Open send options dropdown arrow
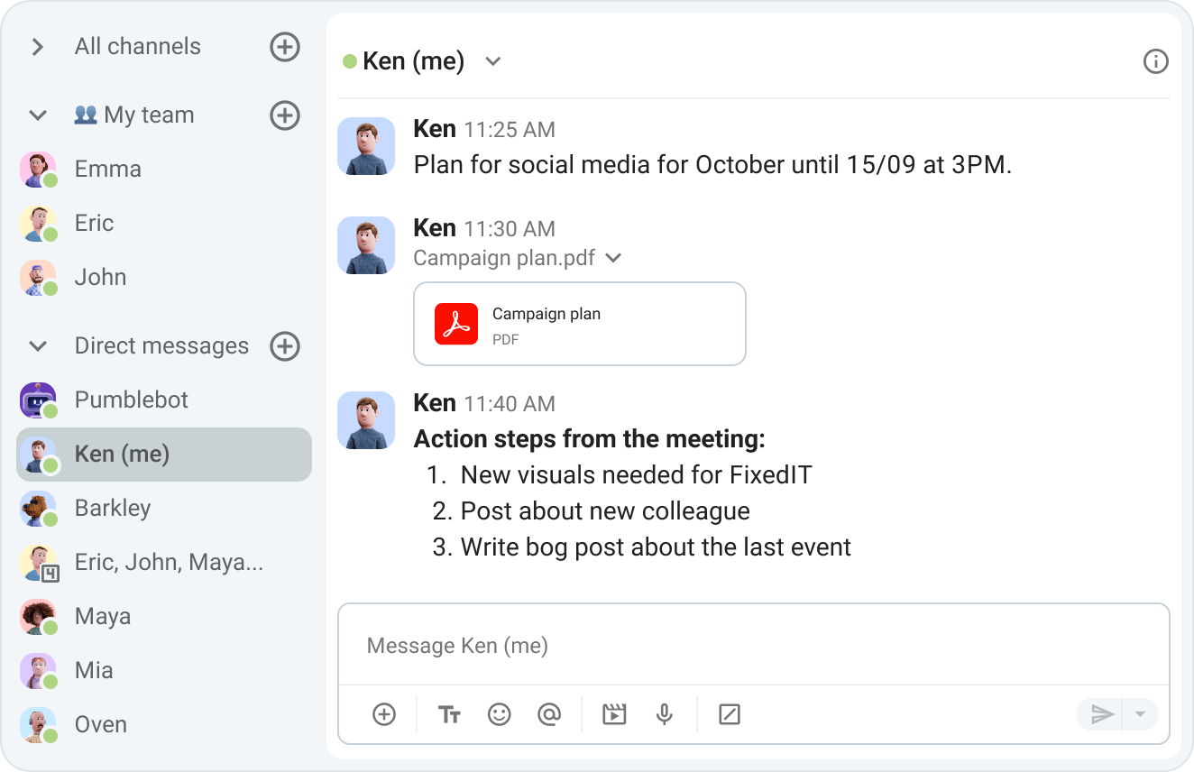 pyautogui.click(x=1140, y=714)
